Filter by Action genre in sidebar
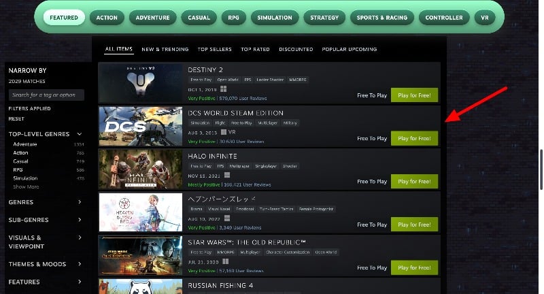 click(20, 152)
